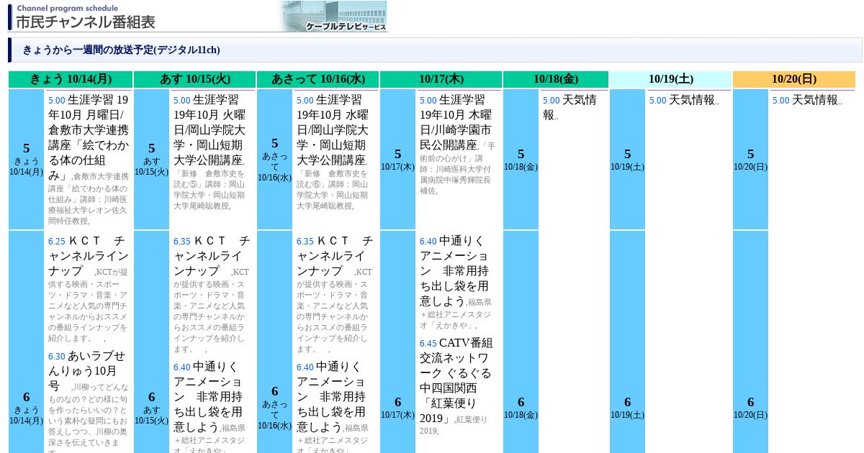Screen dimensions: 864x453
Task: Select the 10/17(木) column header
Action: (441, 79)
